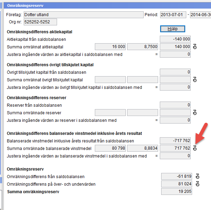Image resolution: width=211 pixels, height=210 pixels.
Task: Open hand icon beside Summa omräknat aktiekapital
Action: pyautogui.click(x=195, y=47)
